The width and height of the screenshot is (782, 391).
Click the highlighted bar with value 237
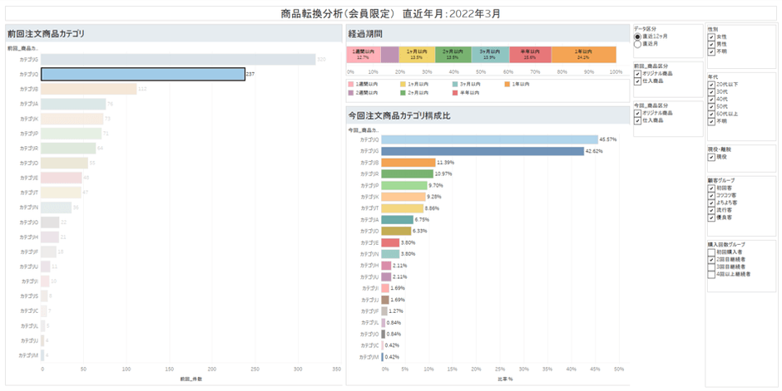click(x=143, y=74)
